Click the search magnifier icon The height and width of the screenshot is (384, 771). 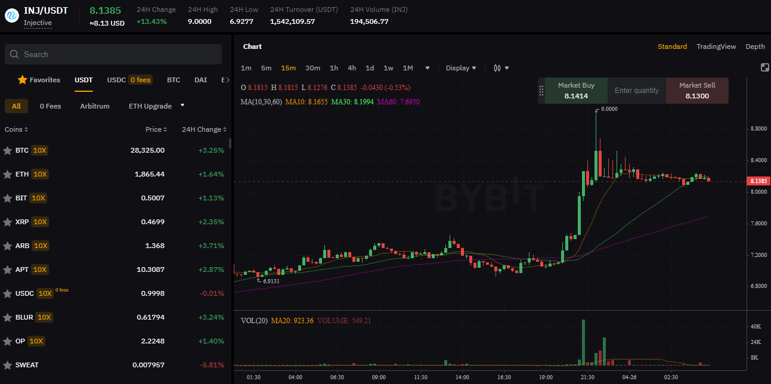pyautogui.click(x=15, y=54)
